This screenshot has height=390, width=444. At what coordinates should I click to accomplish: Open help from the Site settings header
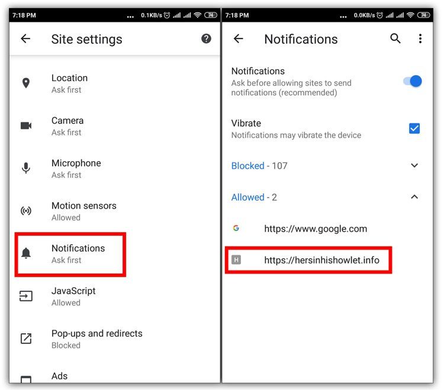(206, 38)
